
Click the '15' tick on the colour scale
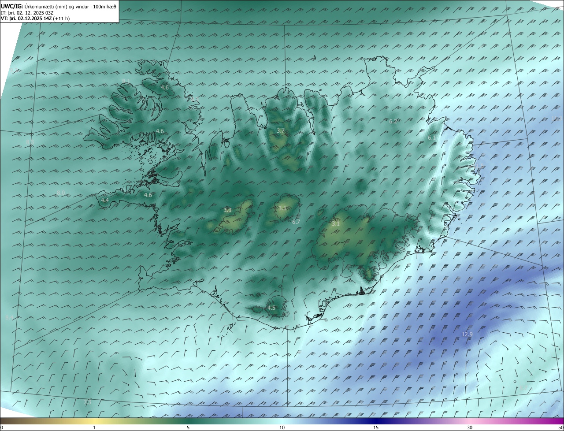pyautogui.click(x=376, y=427)
